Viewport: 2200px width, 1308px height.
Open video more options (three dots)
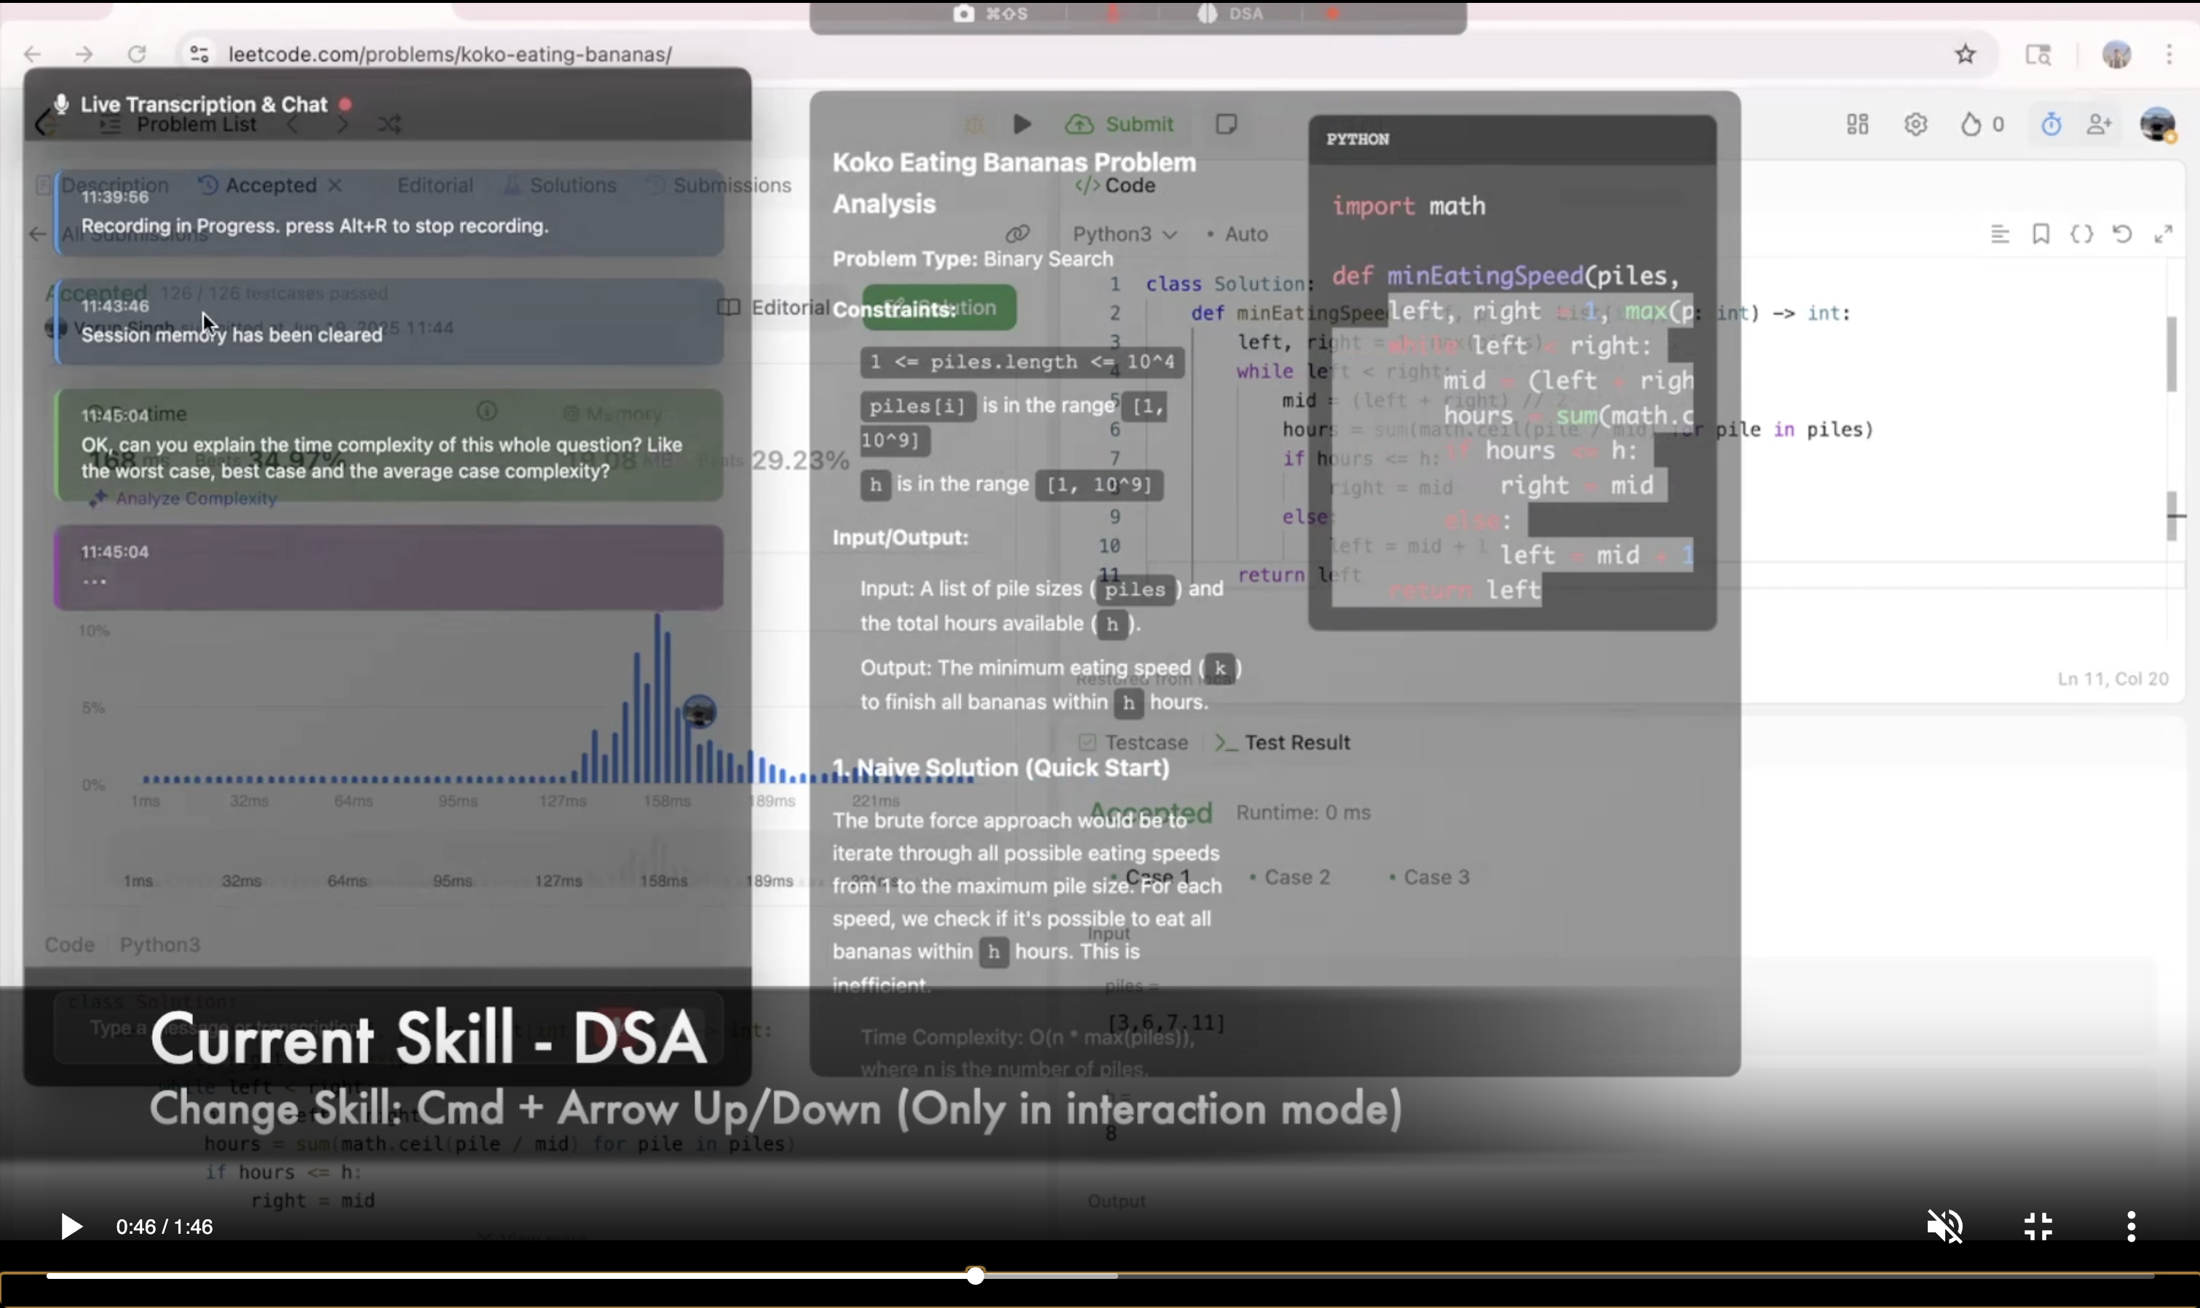[x=2132, y=1226]
